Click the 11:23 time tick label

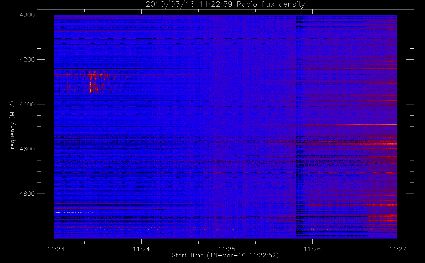[x=56, y=249]
